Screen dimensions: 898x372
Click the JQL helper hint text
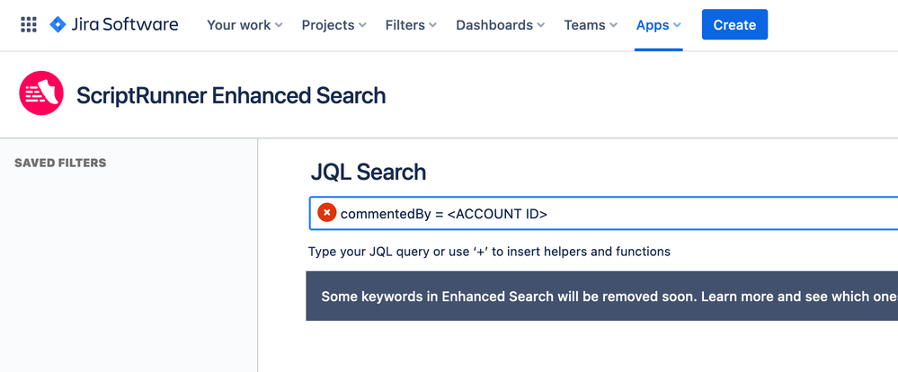coord(489,252)
